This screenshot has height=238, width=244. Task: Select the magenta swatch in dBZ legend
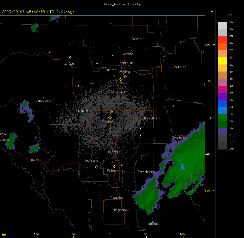point(222,89)
